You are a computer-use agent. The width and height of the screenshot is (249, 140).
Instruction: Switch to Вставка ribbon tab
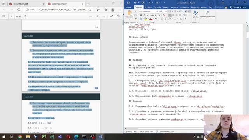coord(148,7)
